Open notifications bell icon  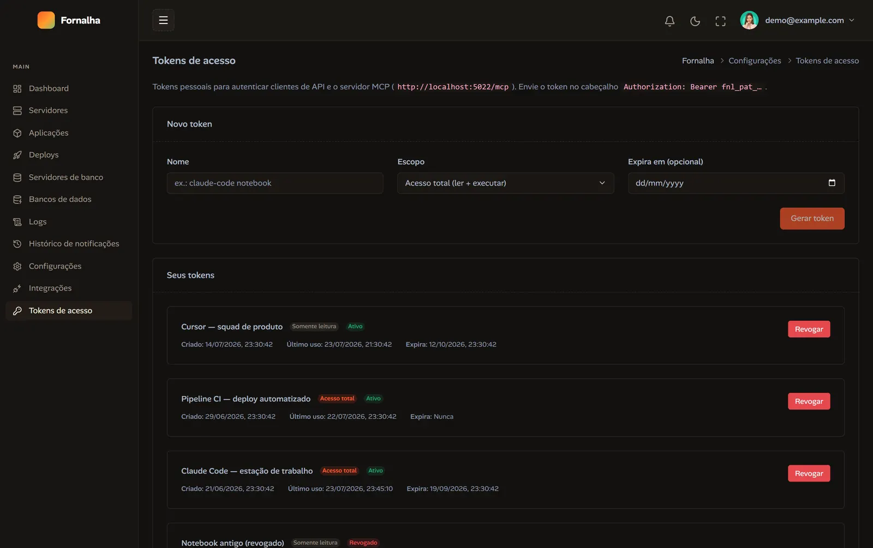(x=669, y=21)
